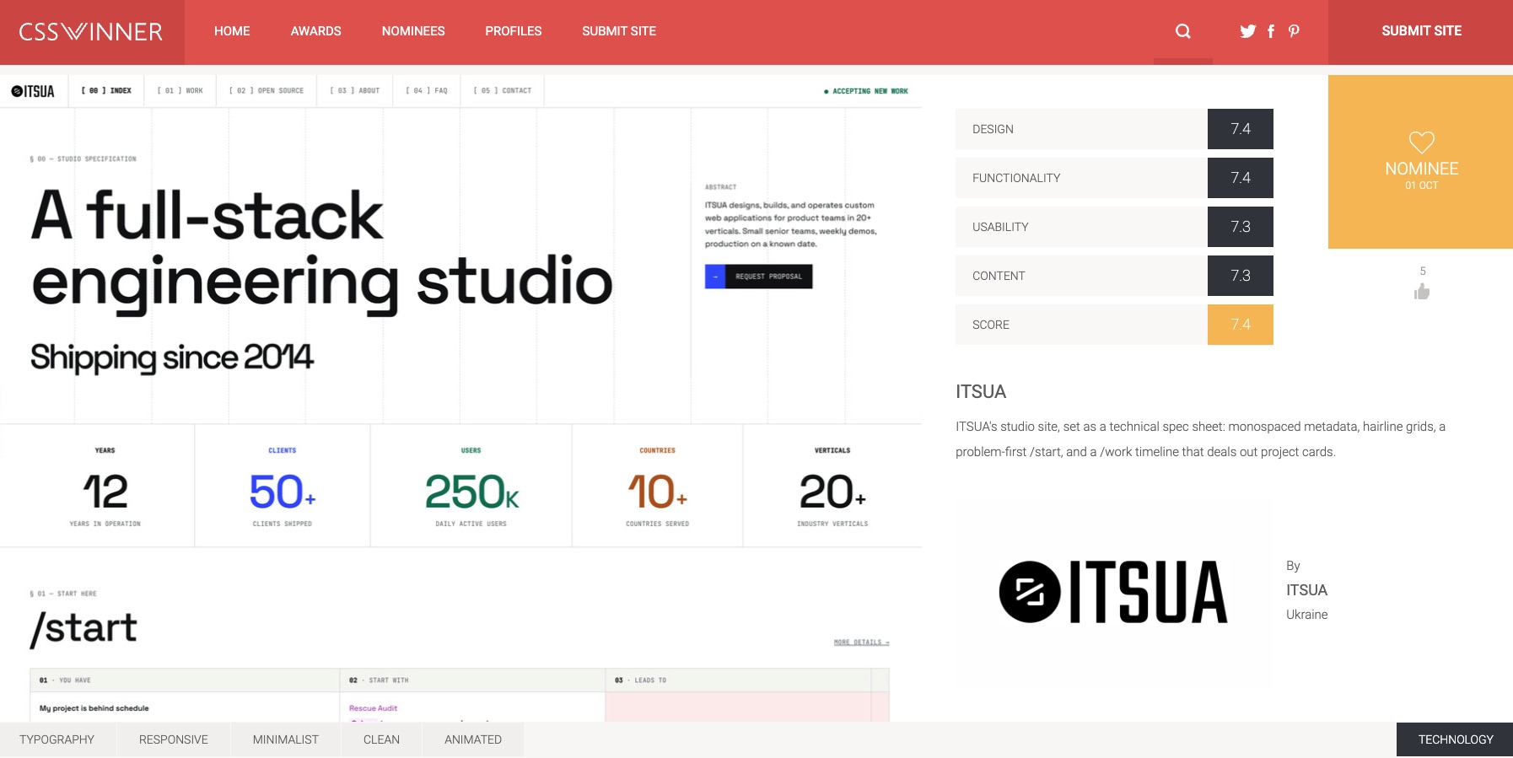Open the ITSUA profile link
The height and width of the screenshot is (758, 1513).
point(1306,590)
